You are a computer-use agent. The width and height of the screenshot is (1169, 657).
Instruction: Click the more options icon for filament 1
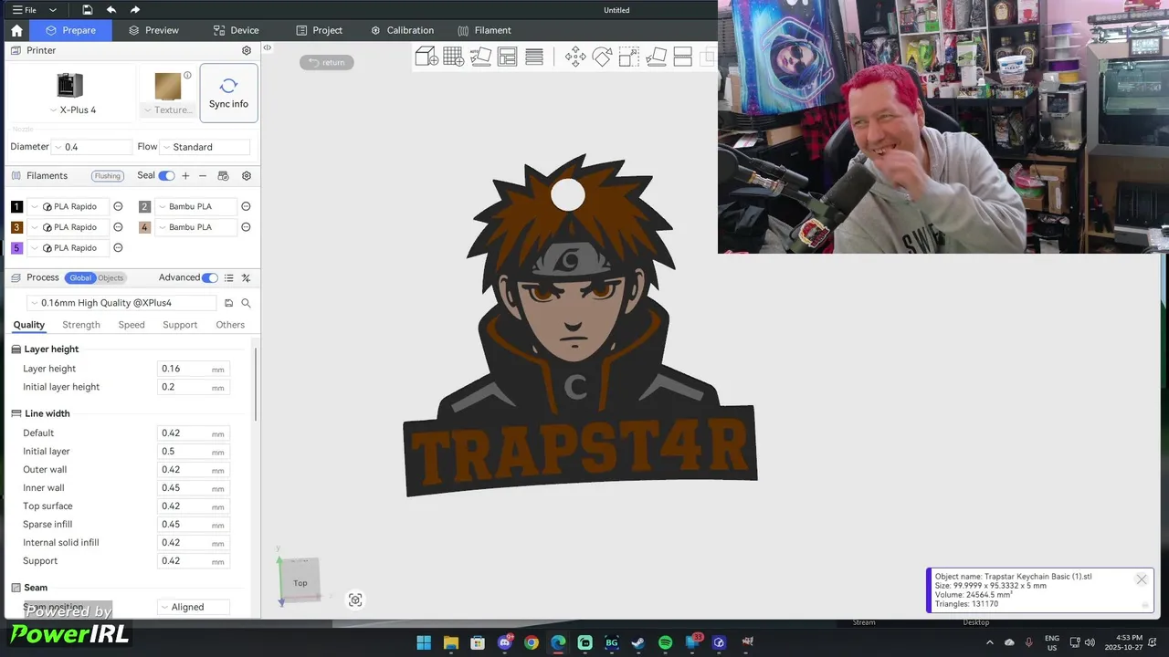pos(118,207)
